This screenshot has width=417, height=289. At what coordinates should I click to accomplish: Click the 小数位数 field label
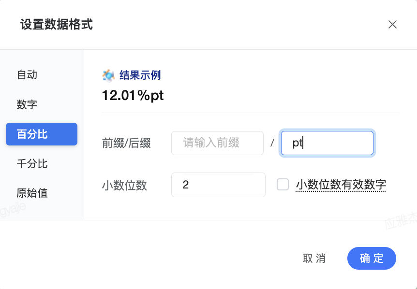[124, 185]
